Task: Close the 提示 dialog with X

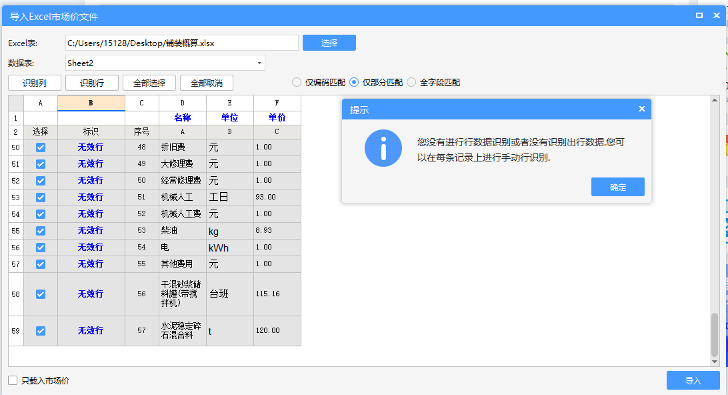Action: pyautogui.click(x=641, y=109)
